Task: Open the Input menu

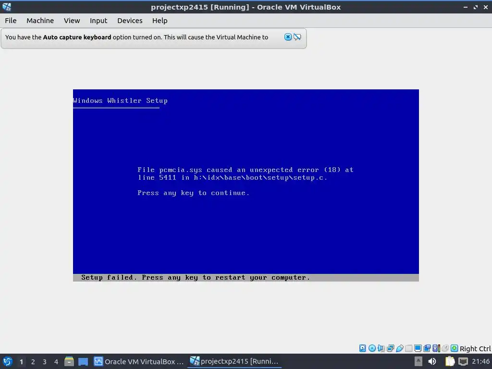Action: pyautogui.click(x=98, y=21)
